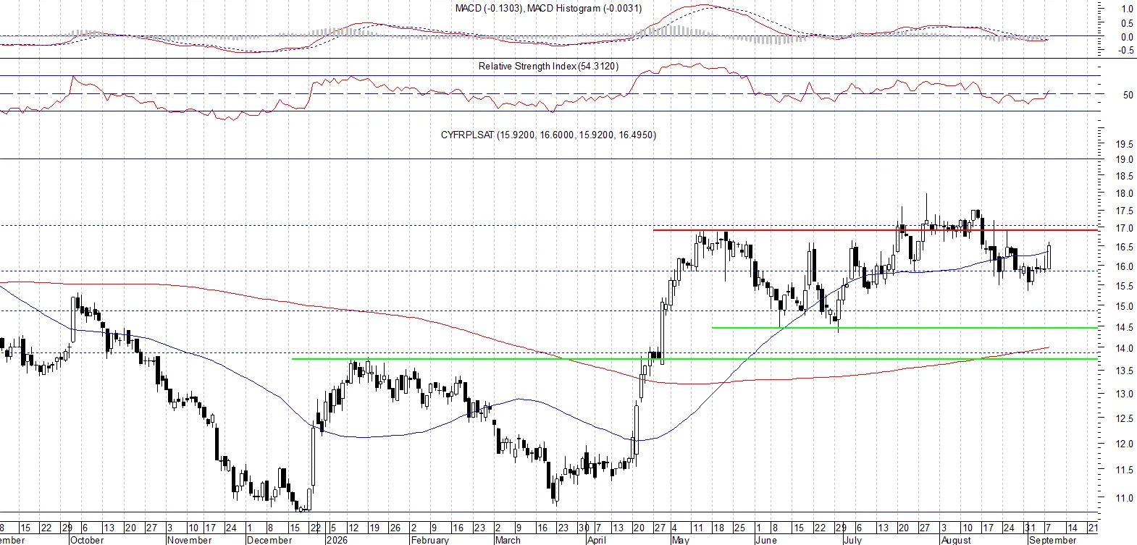Click the MACD 1.0 axis label

1128,9
